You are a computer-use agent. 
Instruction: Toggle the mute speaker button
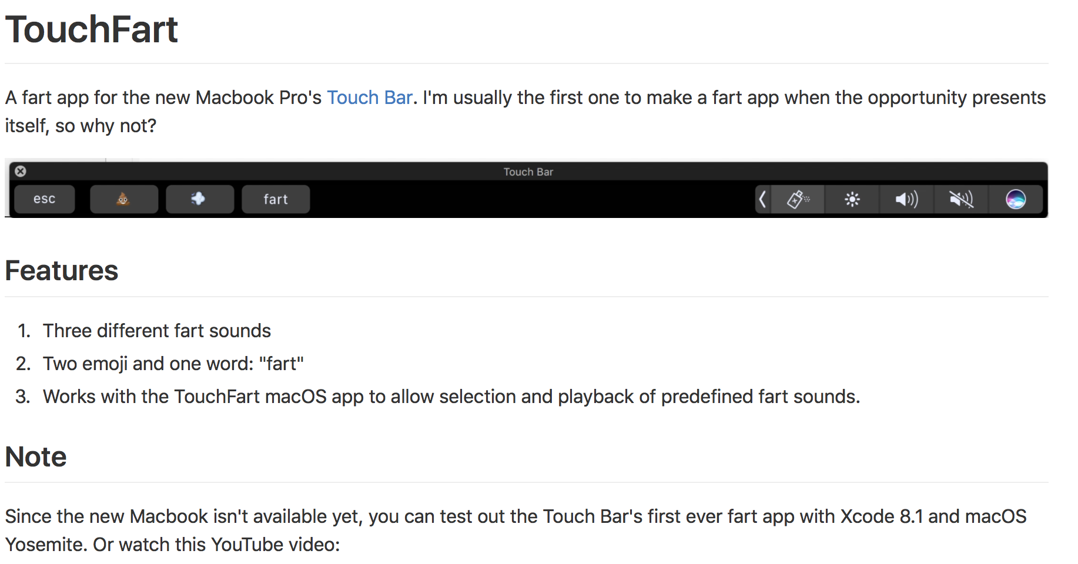961,200
